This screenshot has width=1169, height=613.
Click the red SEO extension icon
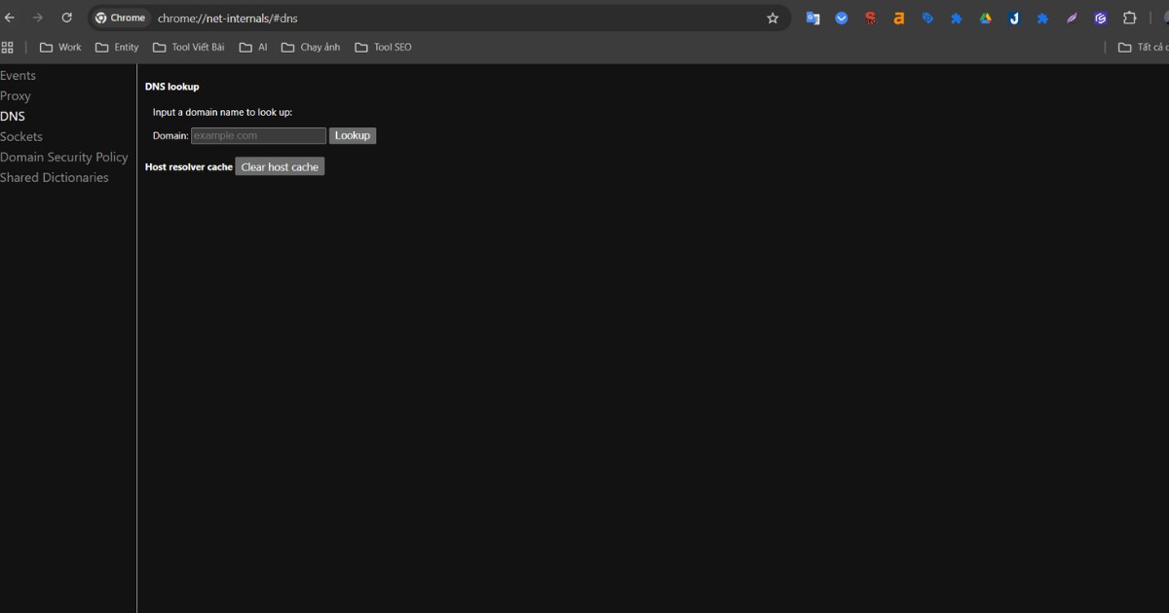coord(870,18)
